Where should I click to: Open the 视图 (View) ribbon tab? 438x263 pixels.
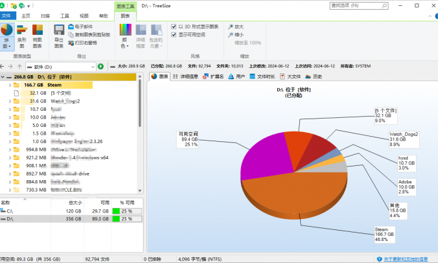pos(84,16)
